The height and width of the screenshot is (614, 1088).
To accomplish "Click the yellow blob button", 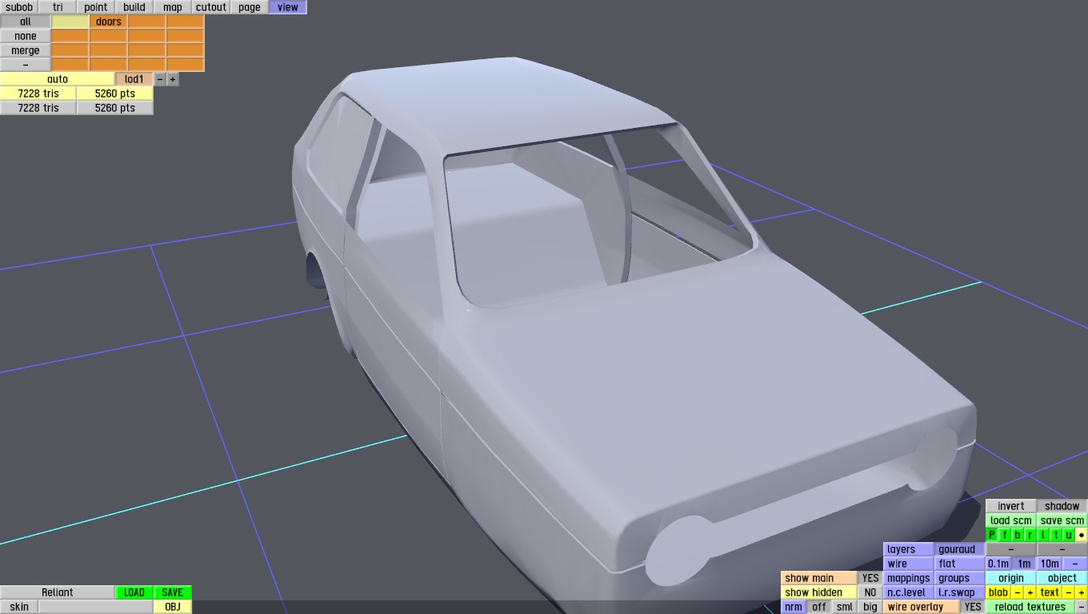I will (998, 592).
